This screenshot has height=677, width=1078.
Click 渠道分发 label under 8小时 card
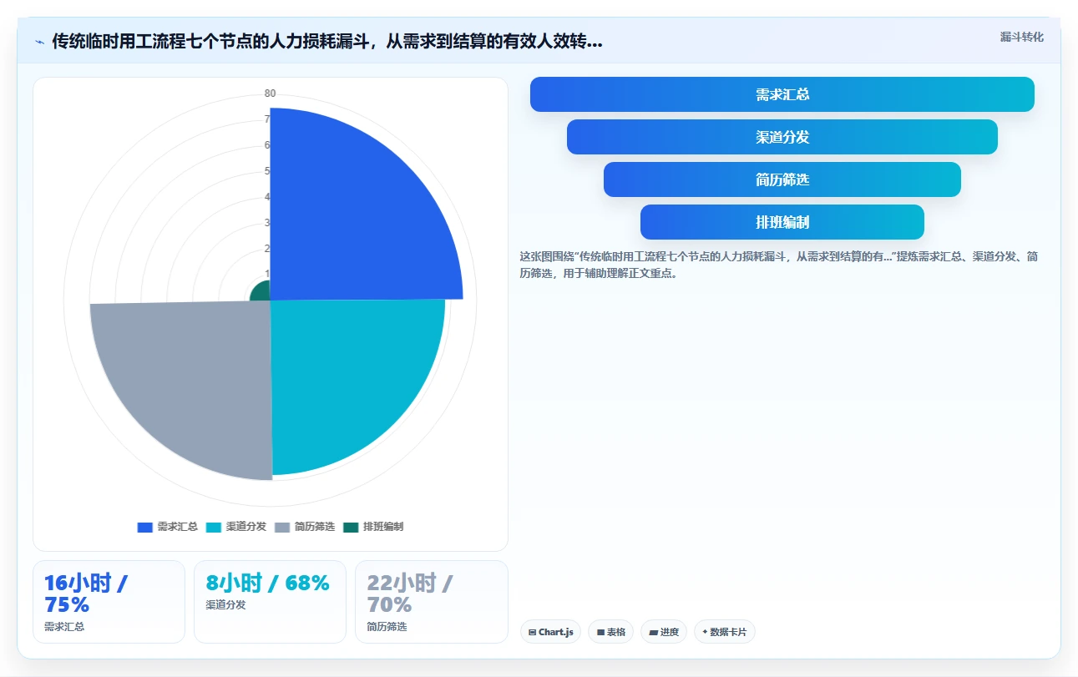225,604
